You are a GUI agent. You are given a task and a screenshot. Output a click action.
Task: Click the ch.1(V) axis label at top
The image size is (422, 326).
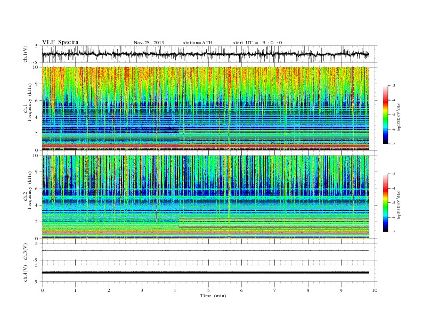pyautogui.click(x=26, y=54)
